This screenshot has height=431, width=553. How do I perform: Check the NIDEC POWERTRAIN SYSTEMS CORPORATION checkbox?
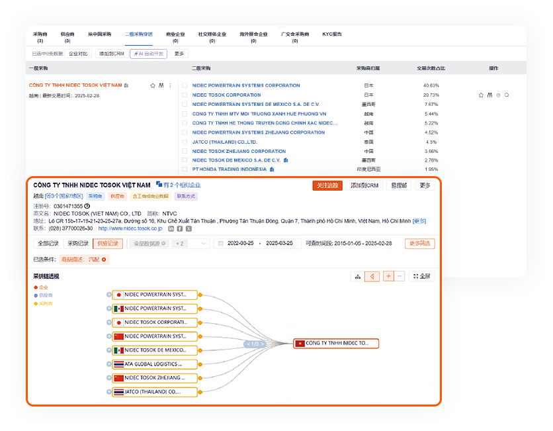pos(185,85)
